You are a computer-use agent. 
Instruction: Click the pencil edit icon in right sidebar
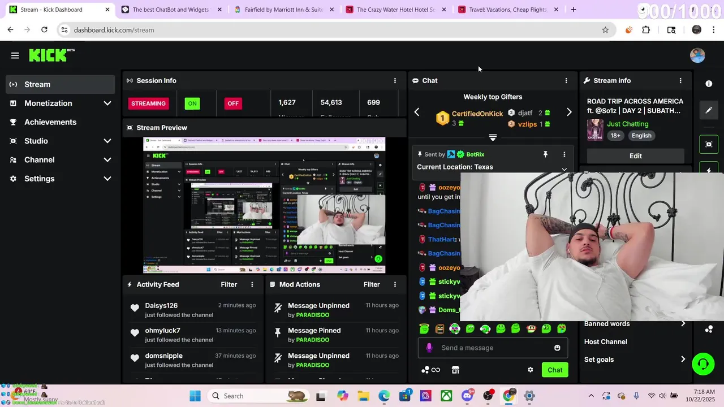pyautogui.click(x=709, y=111)
